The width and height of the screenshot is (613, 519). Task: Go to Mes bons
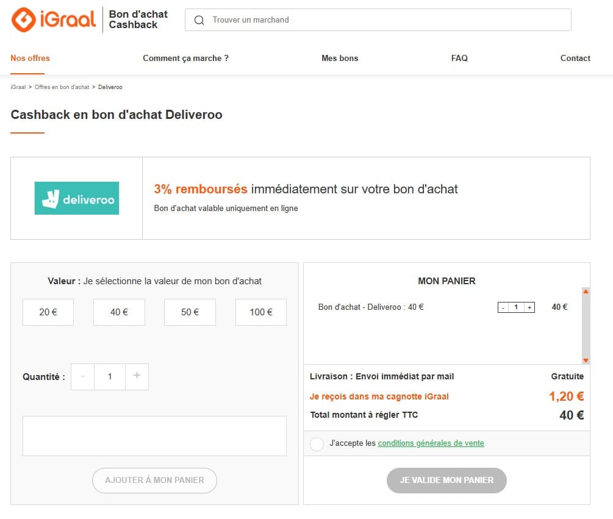[x=340, y=58]
